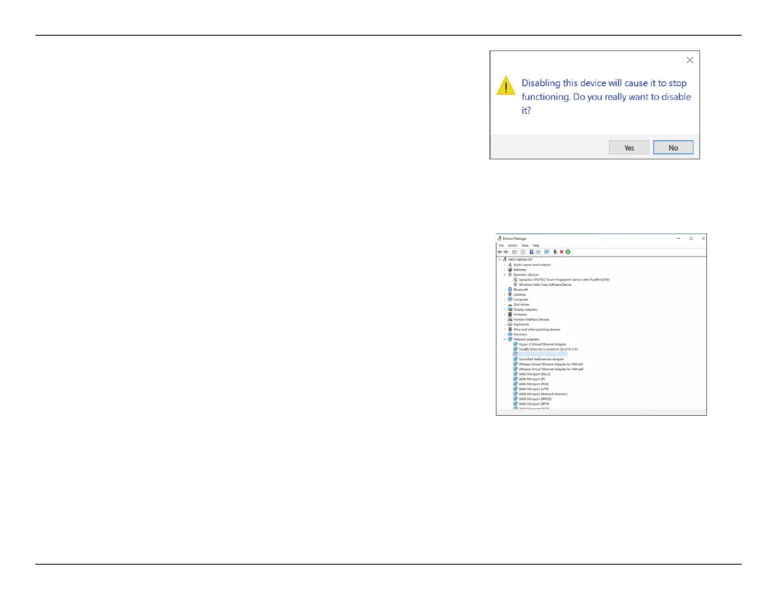Open the View menu
Viewport: 777px width, 600px height.
tap(525, 246)
